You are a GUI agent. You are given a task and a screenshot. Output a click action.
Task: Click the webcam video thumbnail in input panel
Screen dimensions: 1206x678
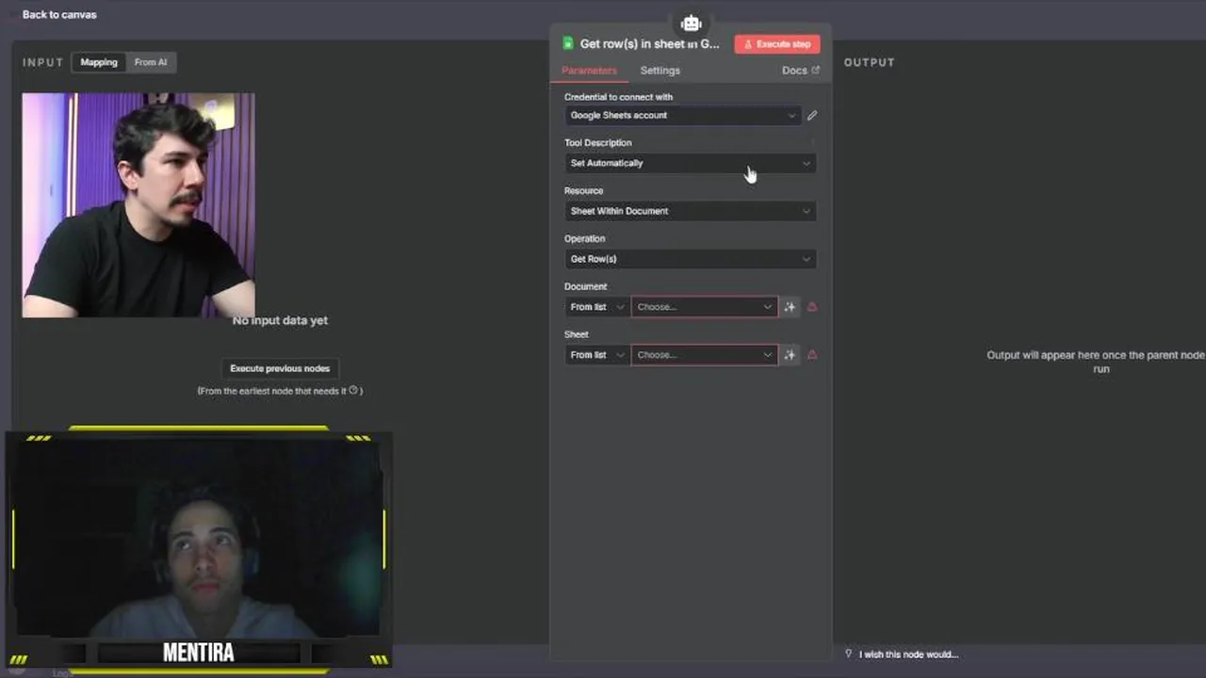pos(139,204)
